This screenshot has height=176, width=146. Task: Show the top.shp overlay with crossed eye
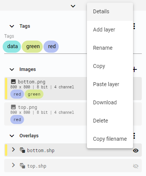click(x=136, y=166)
